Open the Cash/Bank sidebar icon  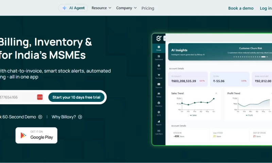(x=159, y=132)
